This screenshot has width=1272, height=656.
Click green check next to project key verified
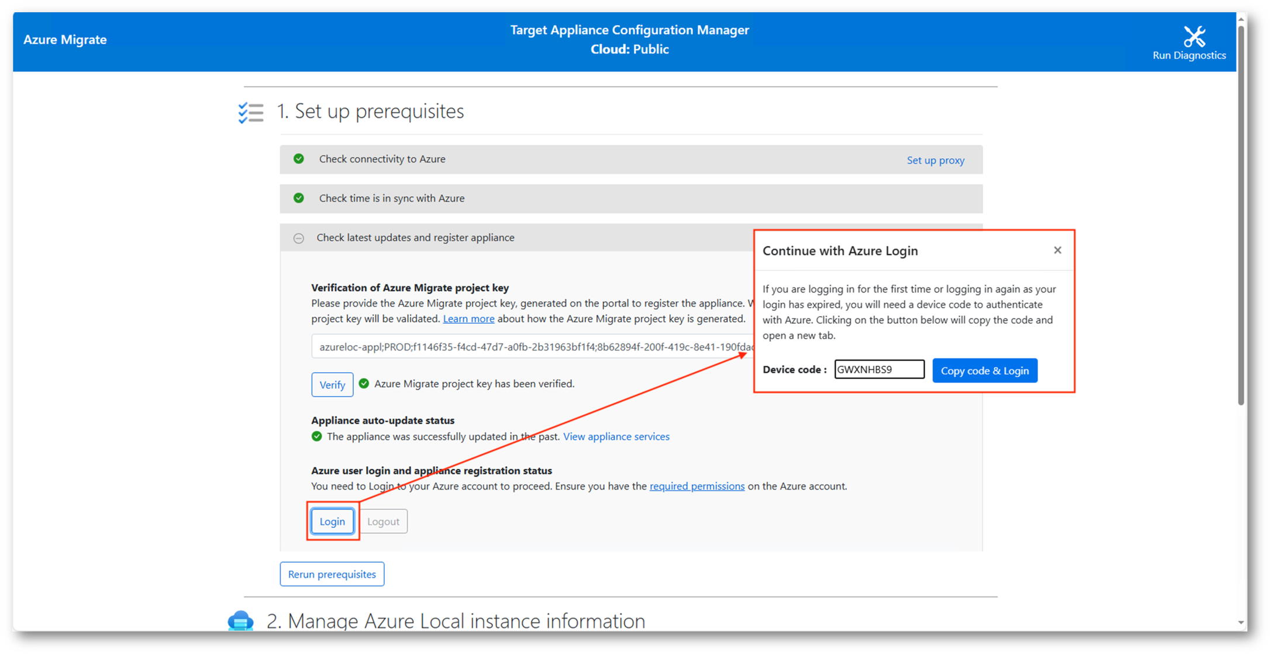pos(364,384)
